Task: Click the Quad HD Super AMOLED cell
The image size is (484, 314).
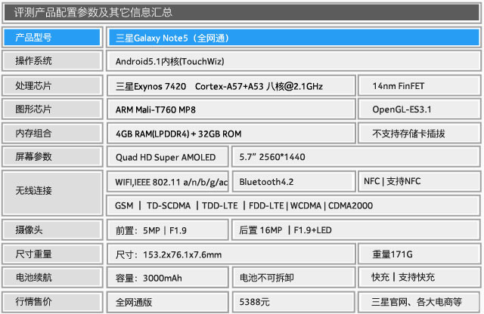Action: [167, 157]
